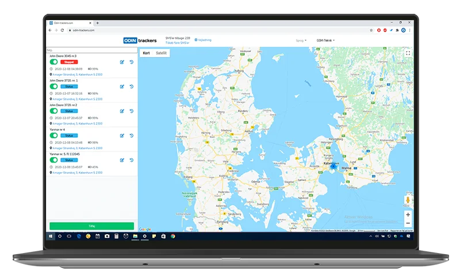
Task: Toggle the John Deere 3720 nr.2 switch
Action: (x=53, y=111)
